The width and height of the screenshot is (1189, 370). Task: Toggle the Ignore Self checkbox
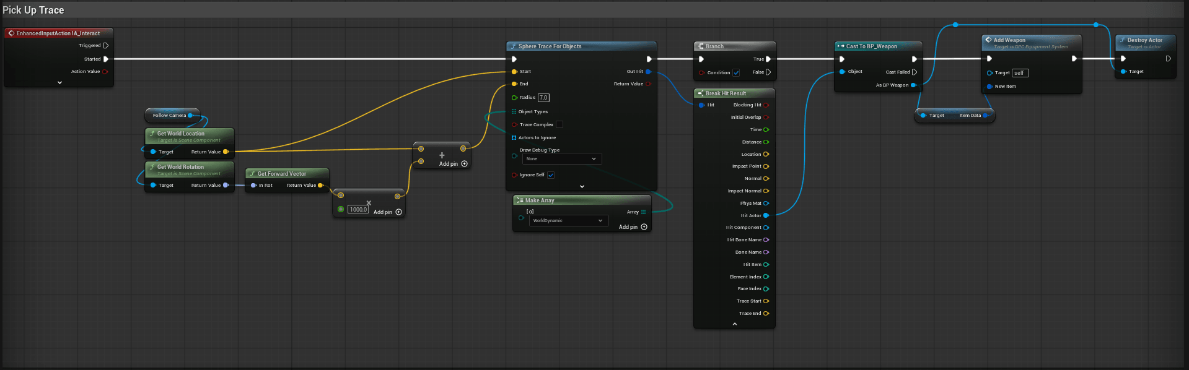551,175
